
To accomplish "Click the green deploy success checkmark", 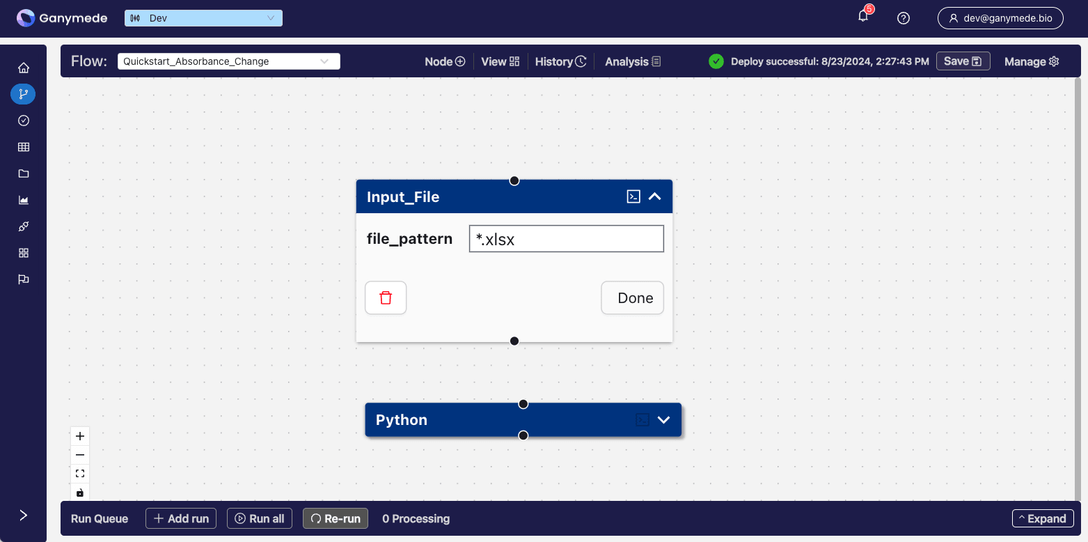I will 716,61.
